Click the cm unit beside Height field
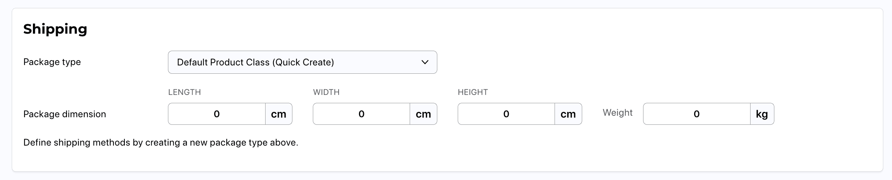The height and width of the screenshot is (180, 892). click(568, 114)
